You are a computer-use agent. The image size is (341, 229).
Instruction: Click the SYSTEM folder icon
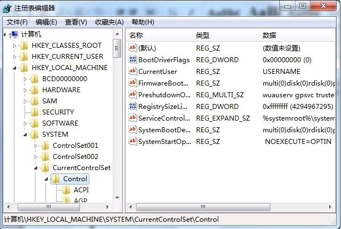click(x=34, y=135)
